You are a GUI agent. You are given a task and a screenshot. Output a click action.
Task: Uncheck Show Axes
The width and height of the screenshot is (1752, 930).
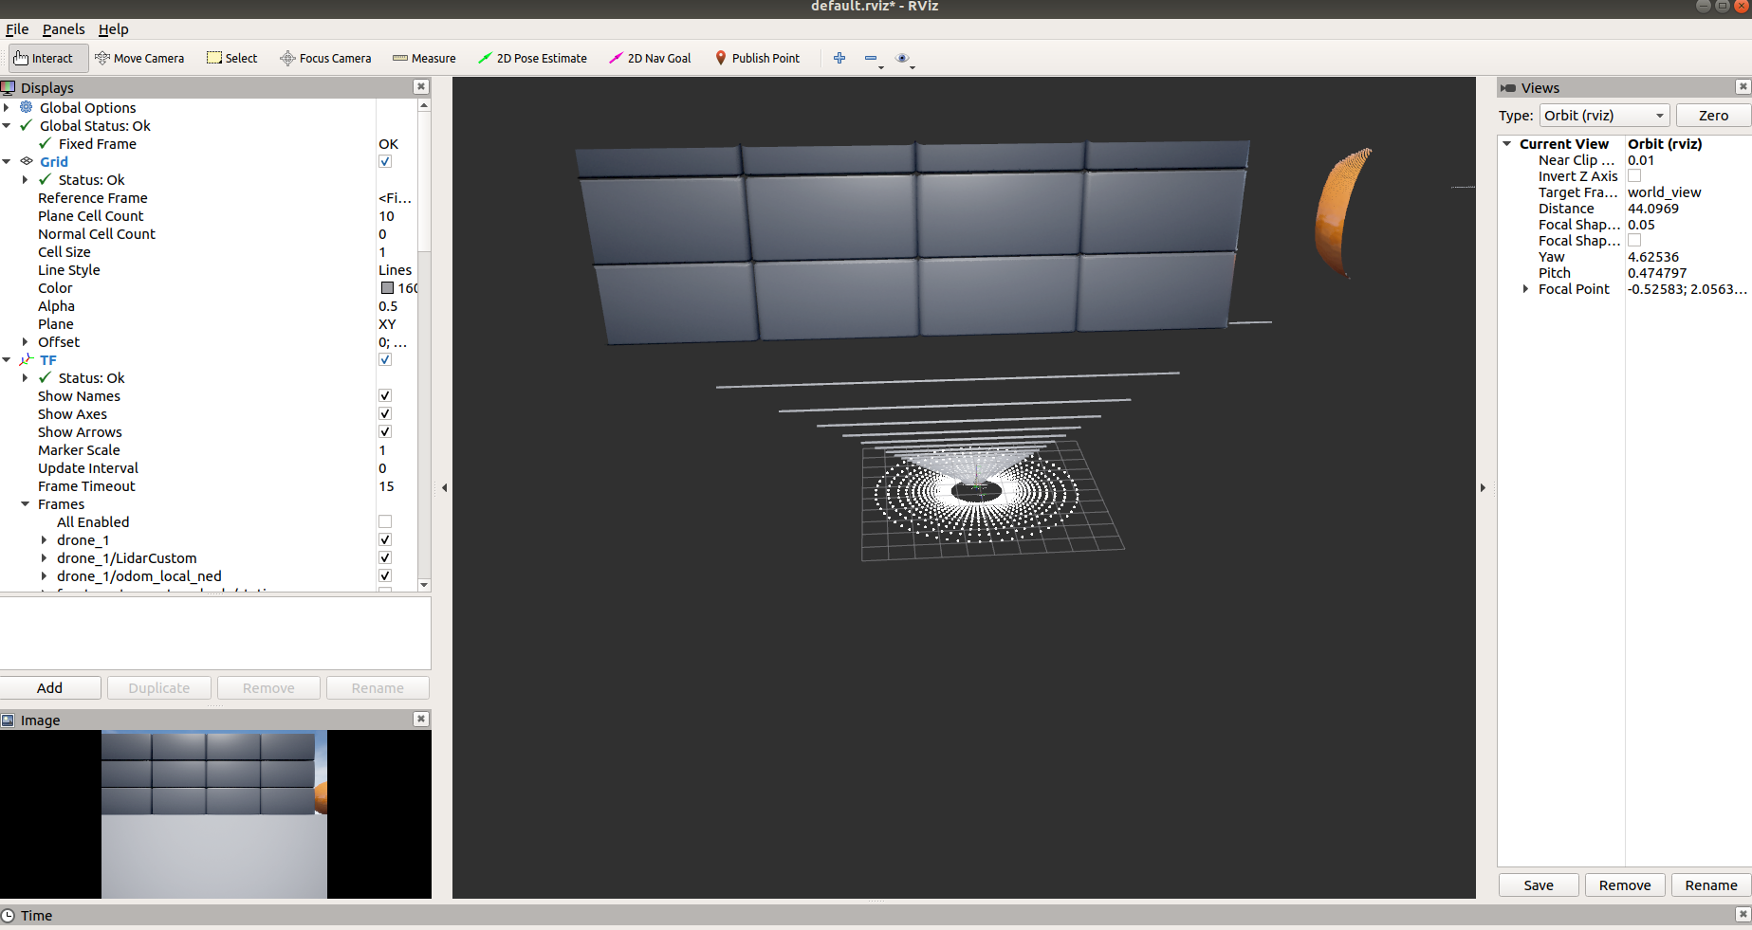385,413
